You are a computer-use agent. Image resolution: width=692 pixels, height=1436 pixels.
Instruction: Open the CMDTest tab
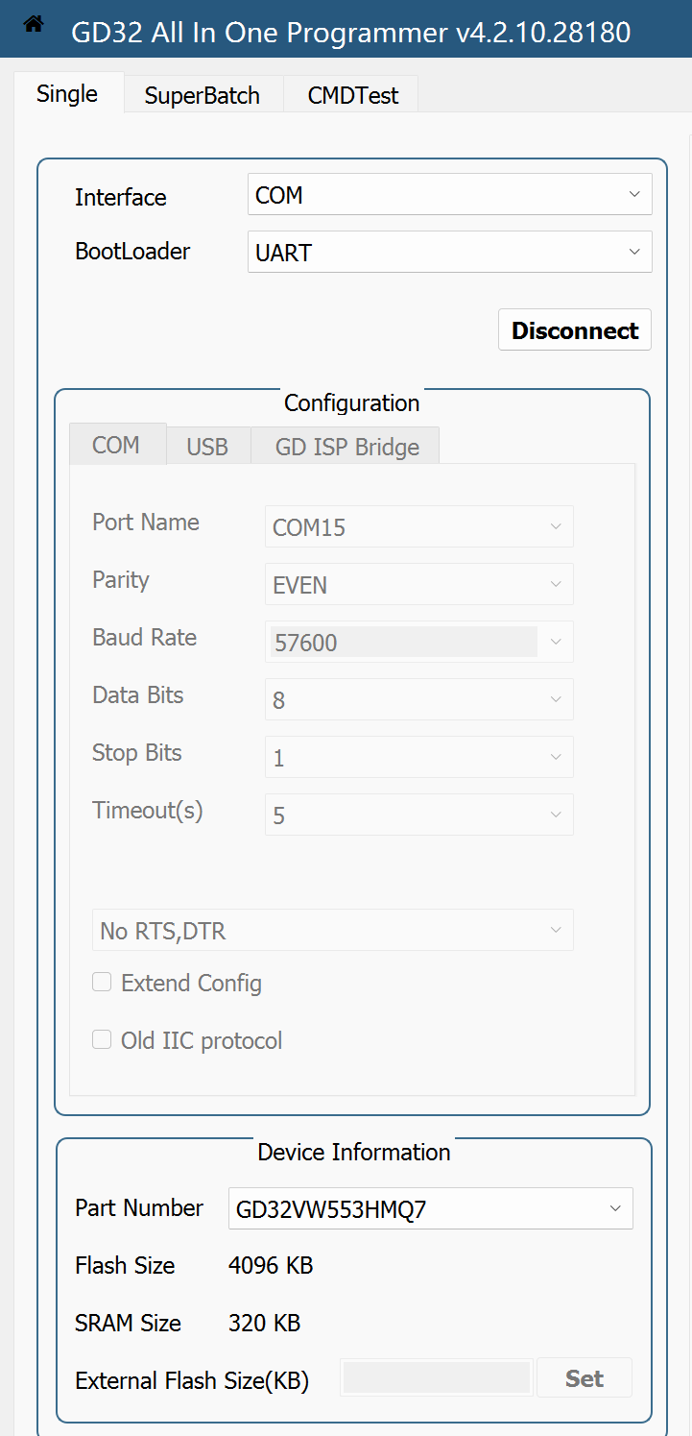[353, 95]
